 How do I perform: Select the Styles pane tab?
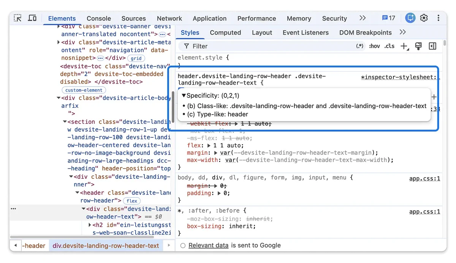(x=190, y=33)
